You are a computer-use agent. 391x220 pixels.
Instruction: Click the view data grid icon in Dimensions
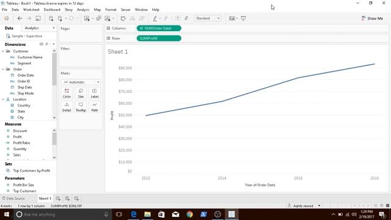click(x=41, y=44)
